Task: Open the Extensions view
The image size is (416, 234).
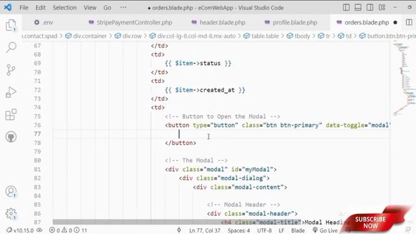Action: (x=11, y=114)
